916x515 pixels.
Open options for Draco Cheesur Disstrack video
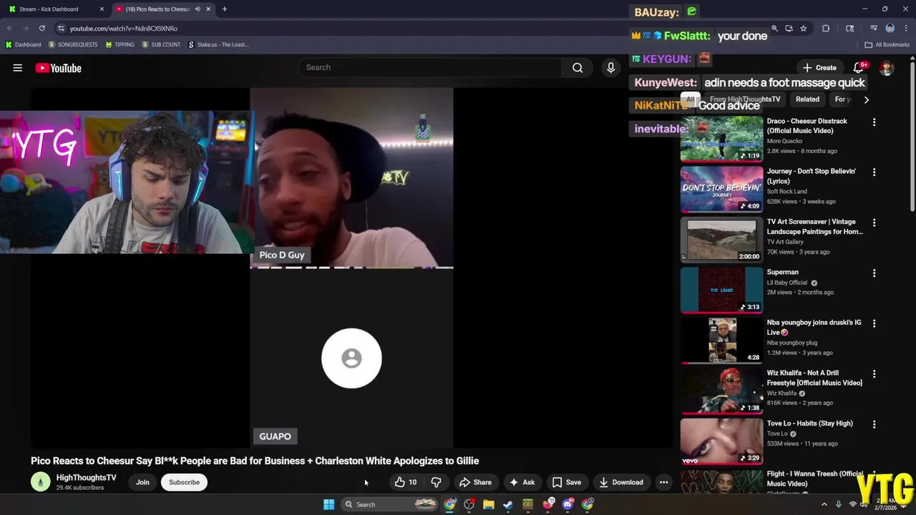coord(874,122)
